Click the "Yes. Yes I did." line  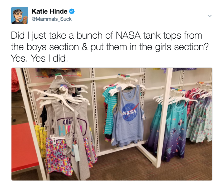click(x=39, y=58)
